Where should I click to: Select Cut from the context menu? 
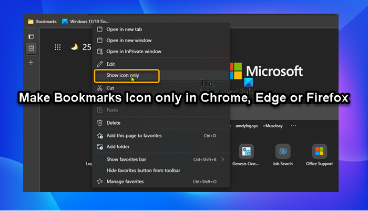point(161,88)
